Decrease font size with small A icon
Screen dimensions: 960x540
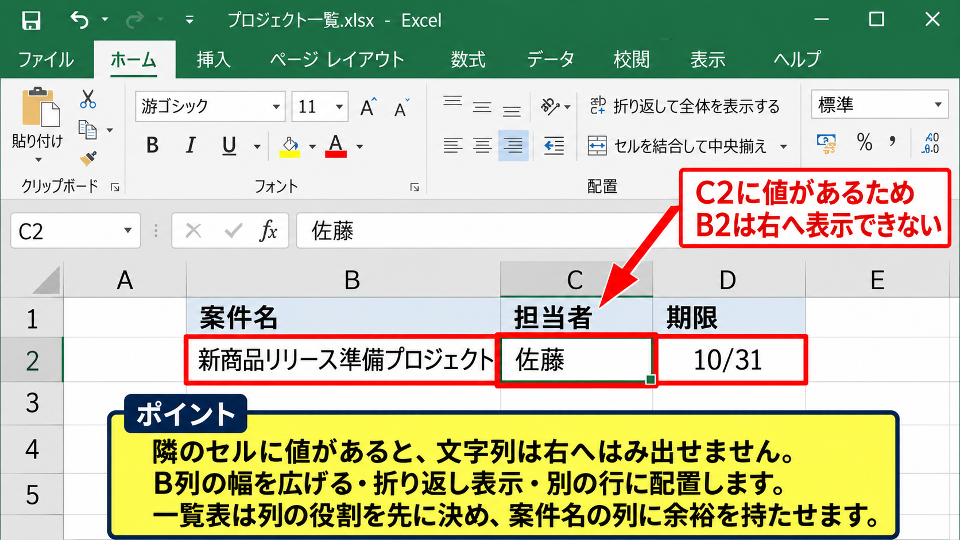pyautogui.click(x=402, y=107)
